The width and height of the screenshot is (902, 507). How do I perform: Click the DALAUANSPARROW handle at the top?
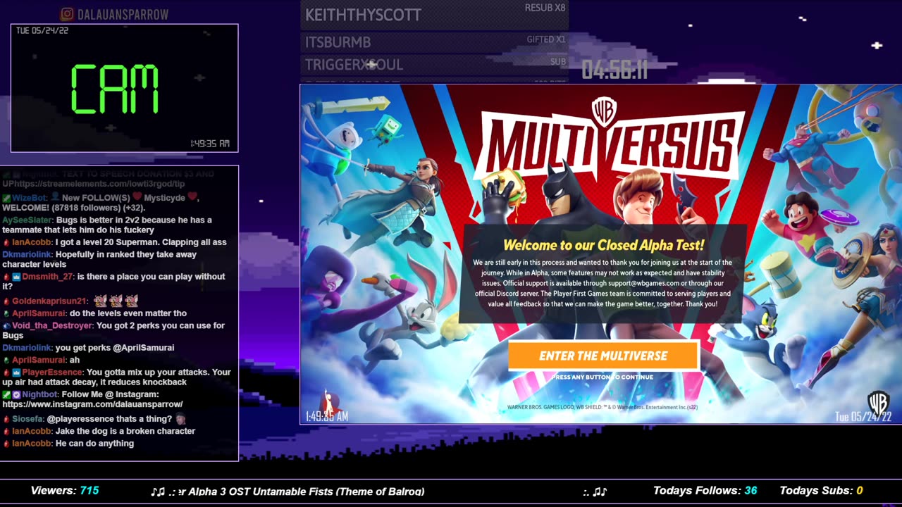123,14
